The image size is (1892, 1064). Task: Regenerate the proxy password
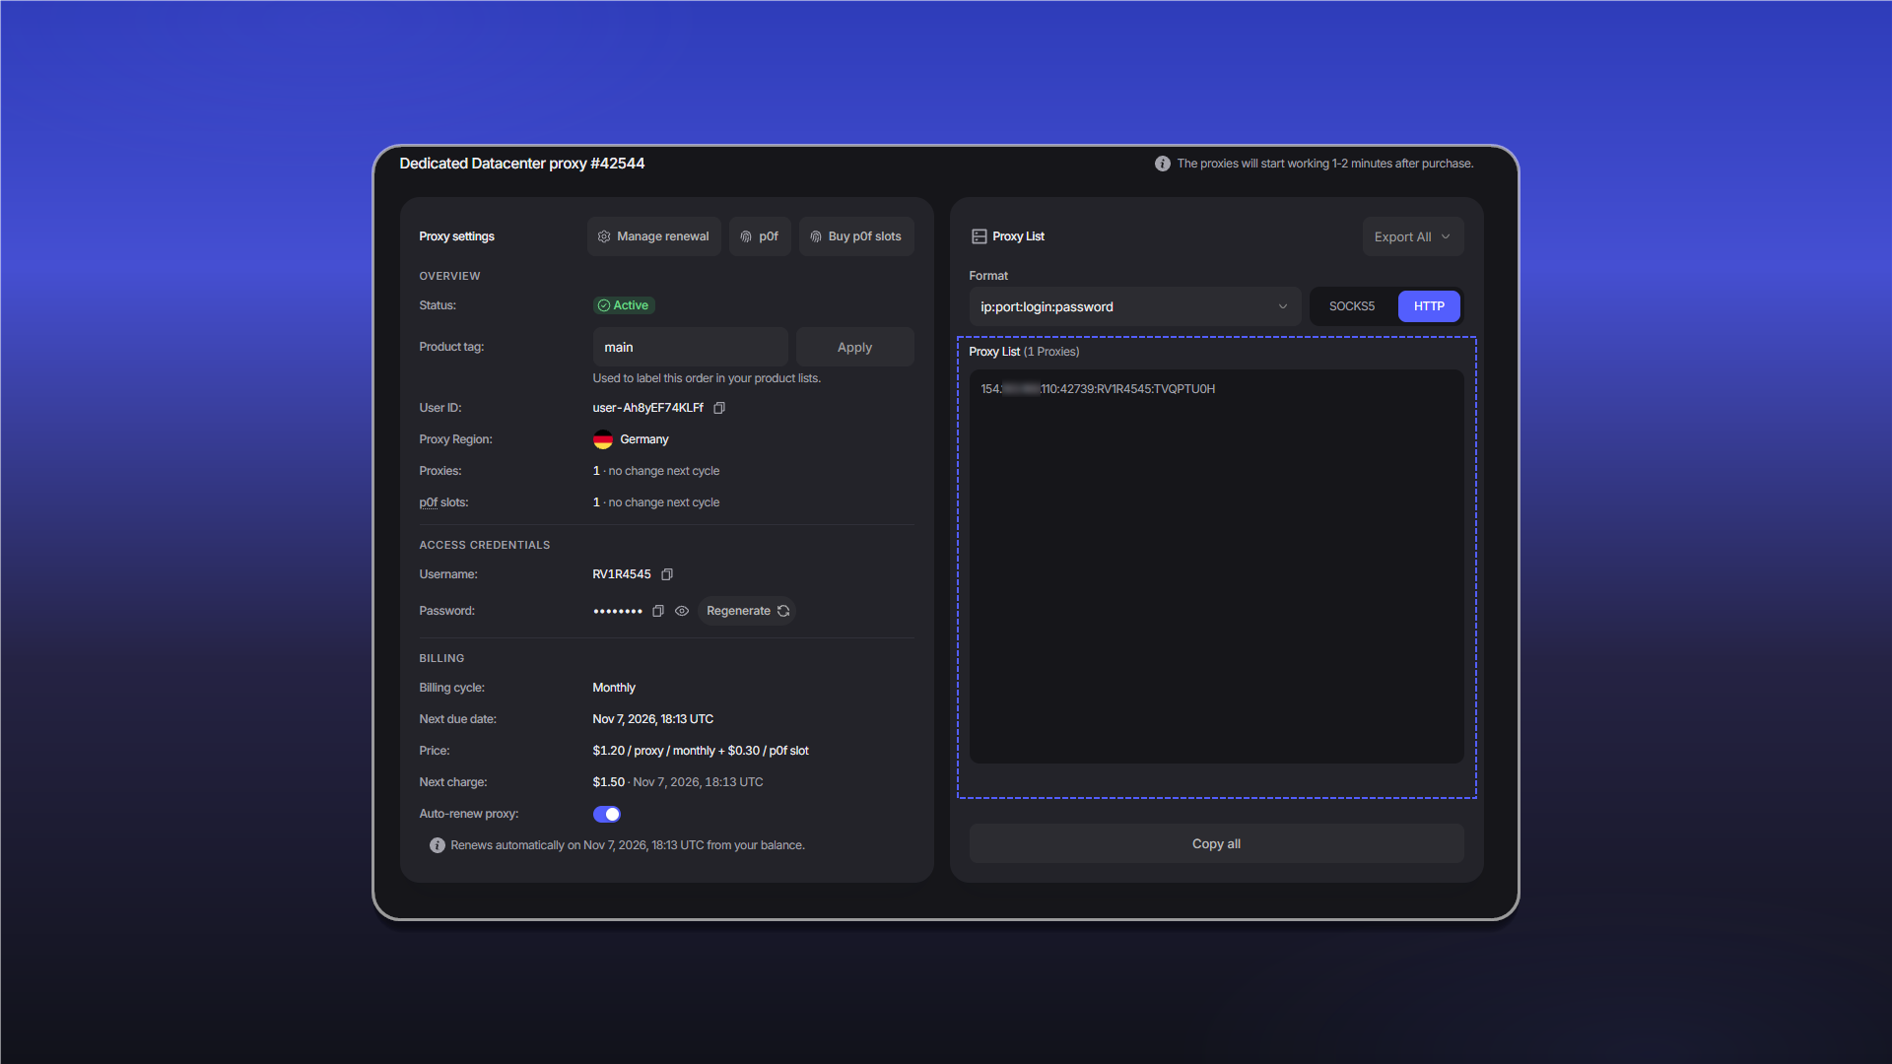747,611
